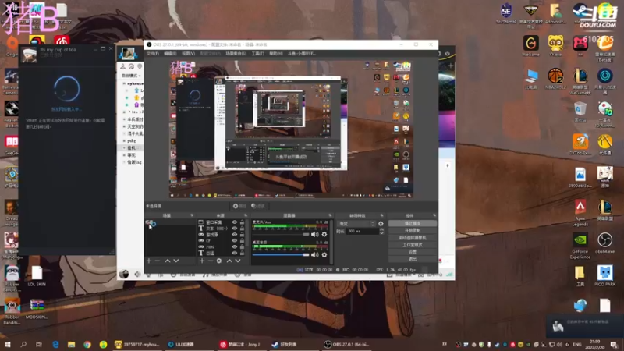Open Google Chrome from taskbar
The height and width of the screenshot is (351, 624).
tap(87, 344)
